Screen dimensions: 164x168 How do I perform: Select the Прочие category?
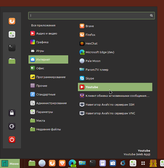(x=48, y=86)
